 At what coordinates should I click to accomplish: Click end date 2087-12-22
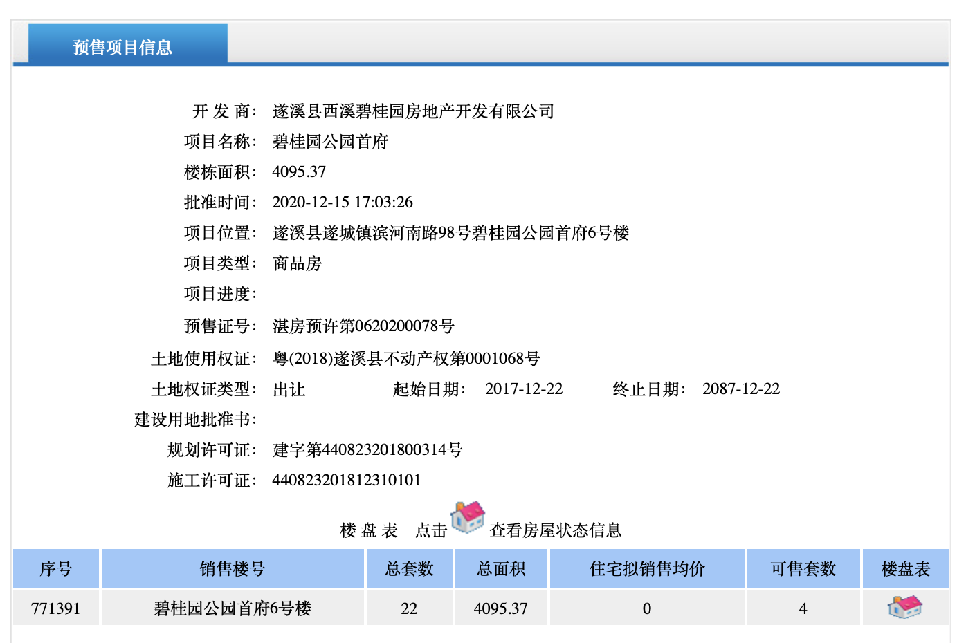[741, 389]
